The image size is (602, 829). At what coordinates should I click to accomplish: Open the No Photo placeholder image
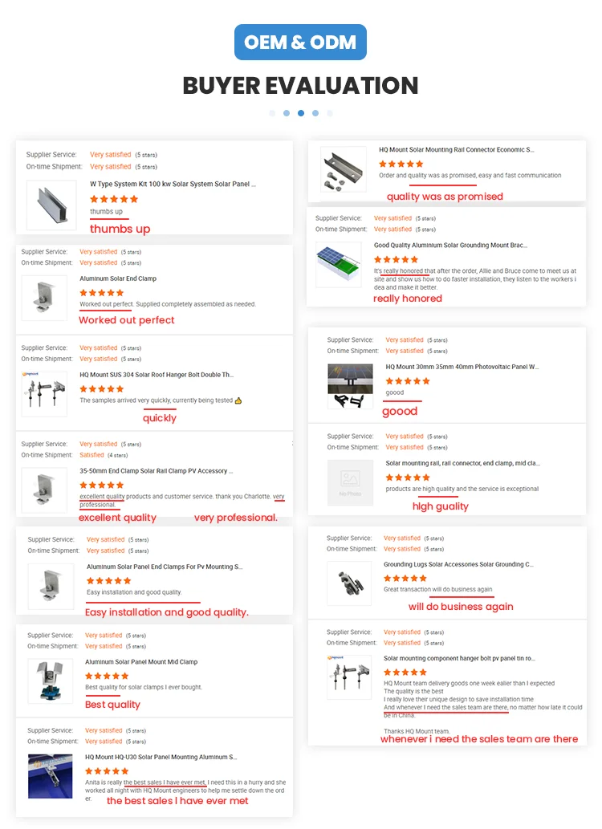coord(350,484)
